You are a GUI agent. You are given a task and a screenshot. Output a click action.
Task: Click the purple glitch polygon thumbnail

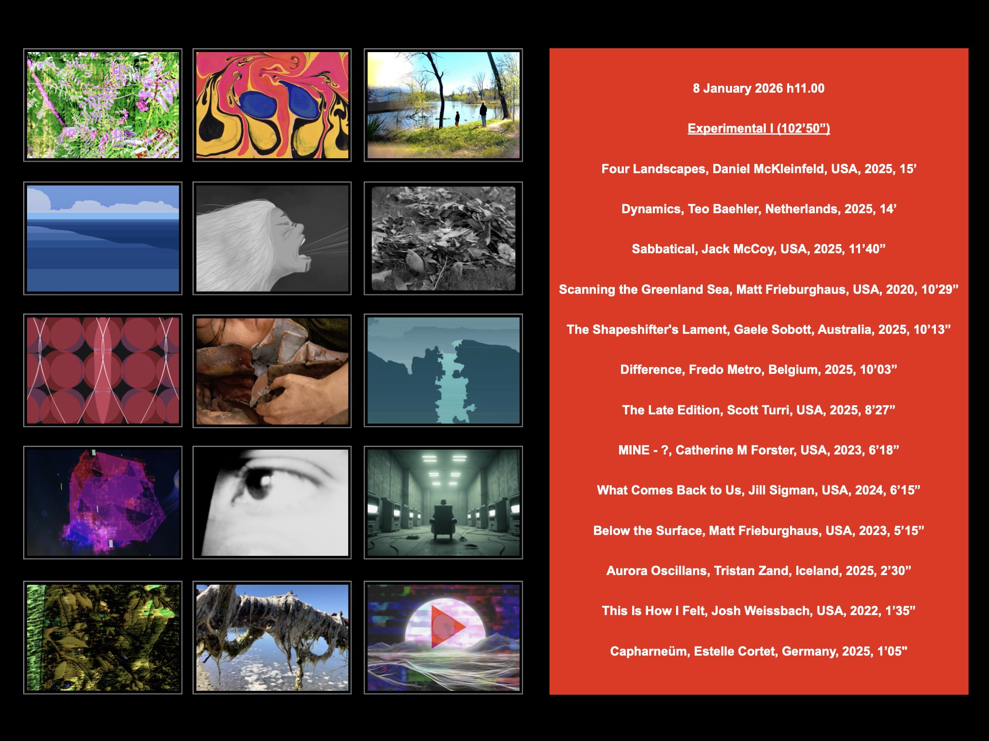coord(103,503)
